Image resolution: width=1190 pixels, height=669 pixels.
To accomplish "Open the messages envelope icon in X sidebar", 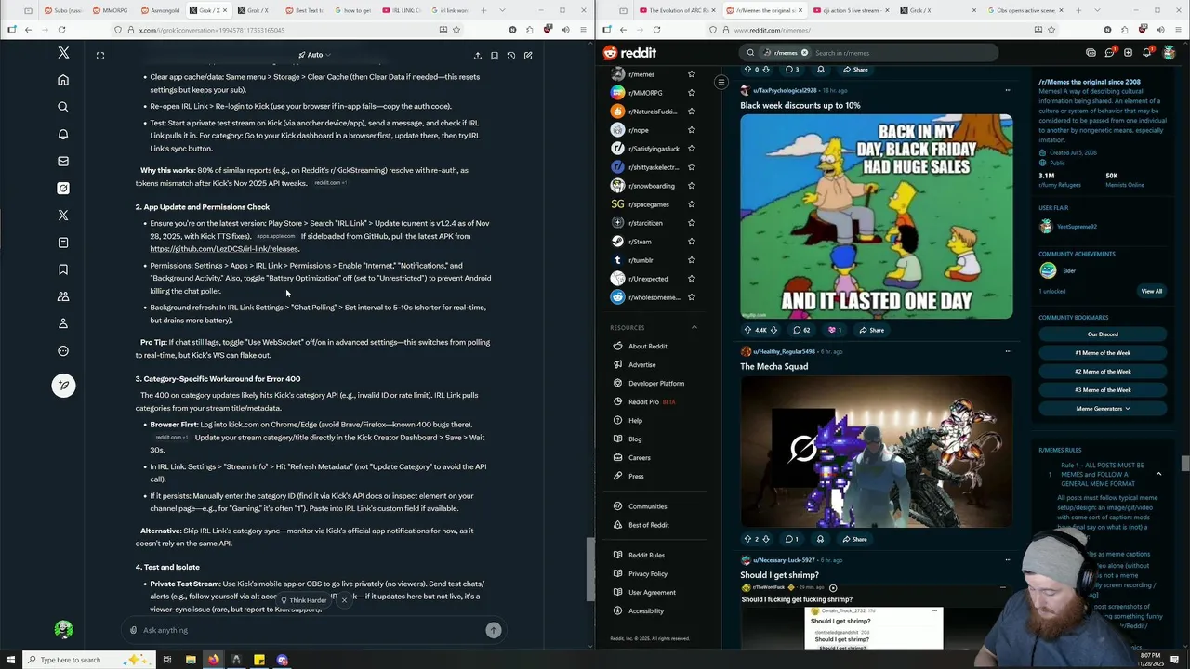I will pos(63,161).
